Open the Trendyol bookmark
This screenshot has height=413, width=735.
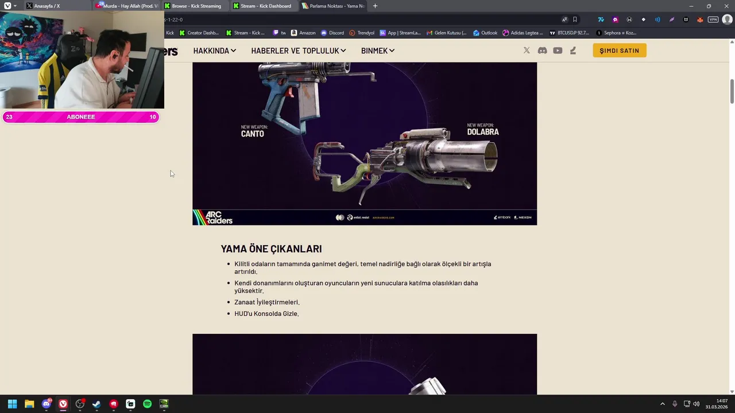pos(362,33)
